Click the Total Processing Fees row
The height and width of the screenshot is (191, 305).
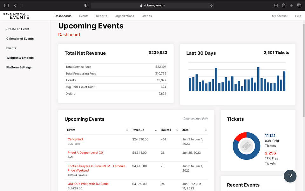116,74
